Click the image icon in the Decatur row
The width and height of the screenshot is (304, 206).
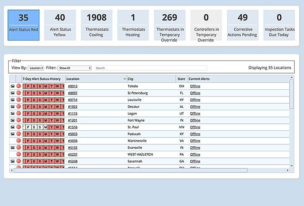coord(13,107)
